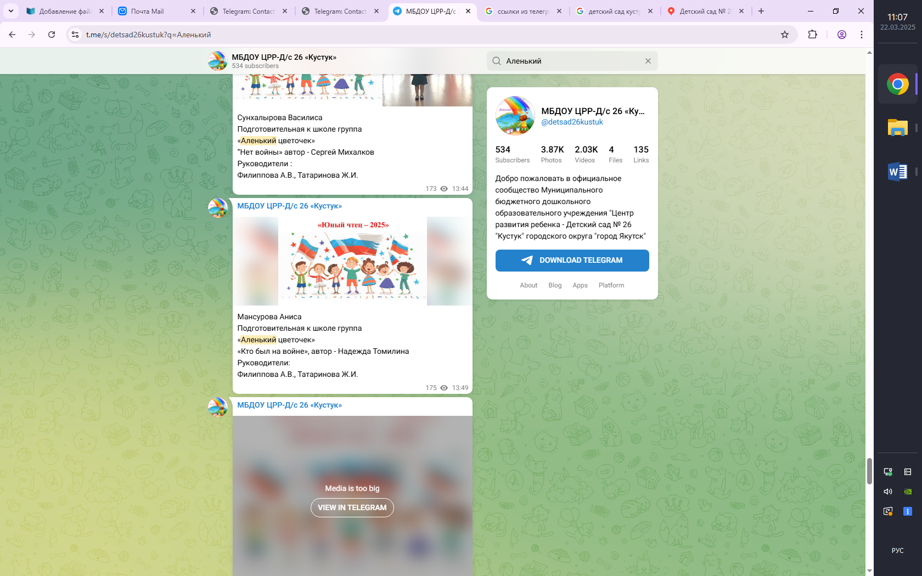
Task: Switch to the Детский сад № 26 maps tab
Action: click(705, 11)
